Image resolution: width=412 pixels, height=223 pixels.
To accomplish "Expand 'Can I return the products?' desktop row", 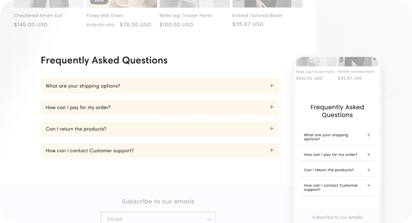I will 160,129.
